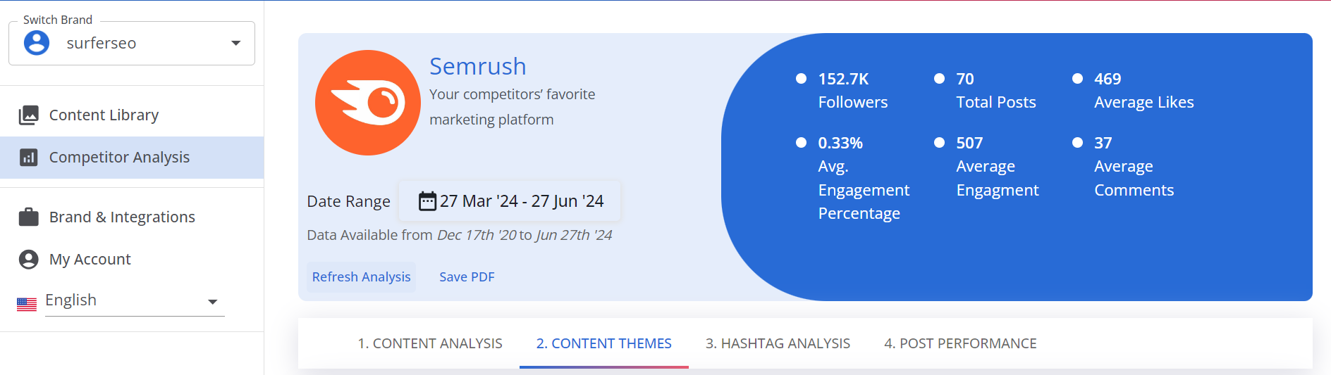Select the Content Themes tab

click(x=603, y=343)
